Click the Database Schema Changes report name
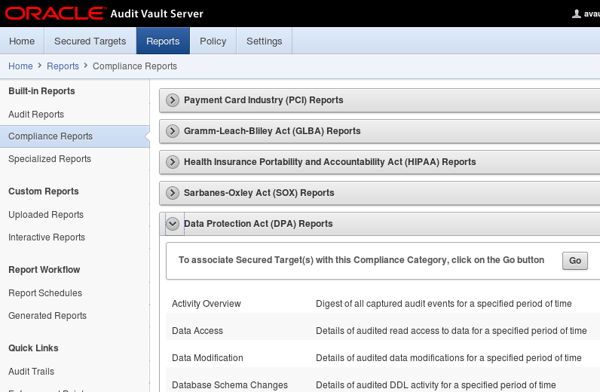Screen dimensions: 600x392 click(230, 385)
